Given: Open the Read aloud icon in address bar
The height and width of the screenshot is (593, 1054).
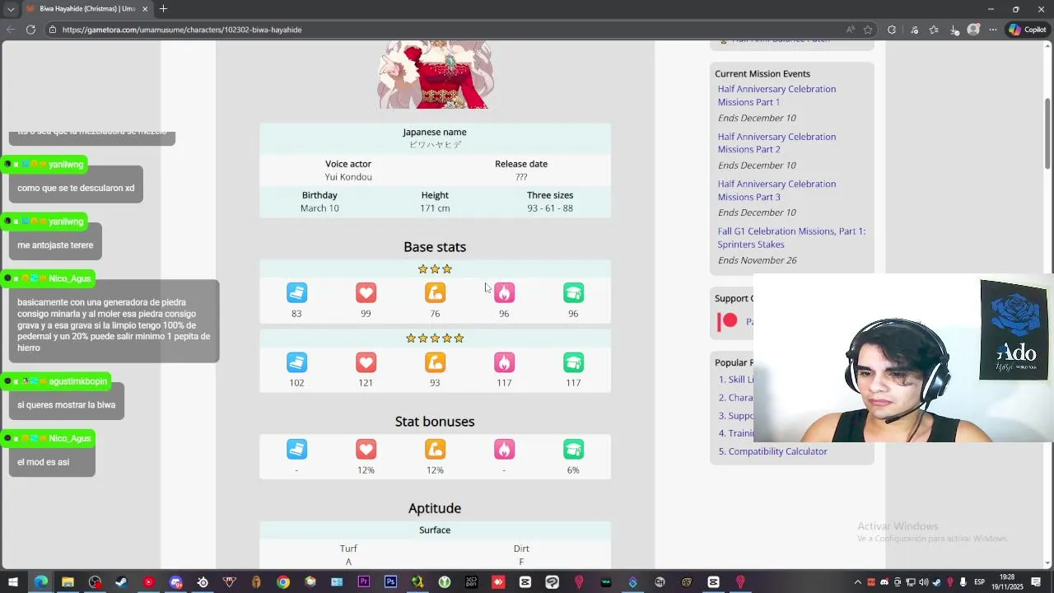Looking at the screenshot, I should (x=851, y=30).
